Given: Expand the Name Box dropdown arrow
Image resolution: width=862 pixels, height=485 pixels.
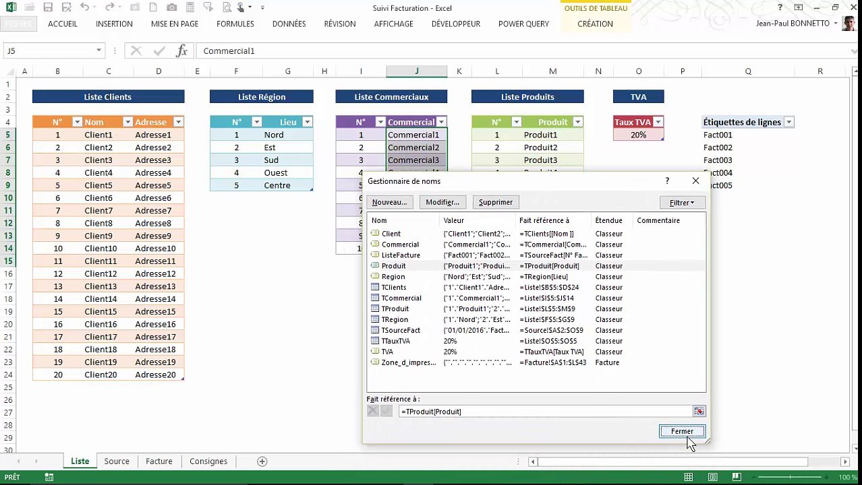Looking at the screenshot, I should [x=98, y=51].
